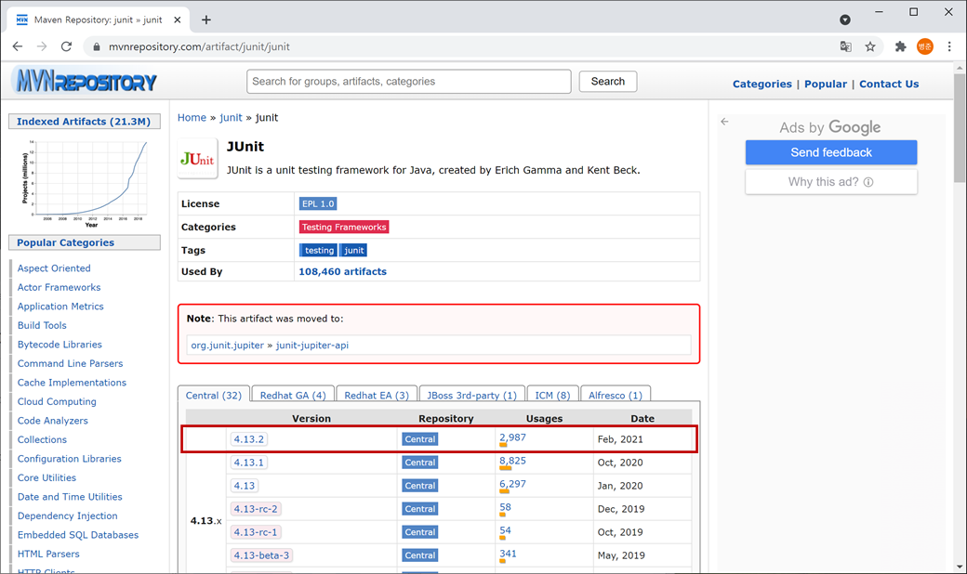The height and width of the screenshot is (574, 967).
Task: Click the Why this ad info icon
Action: tap(868, 182)
